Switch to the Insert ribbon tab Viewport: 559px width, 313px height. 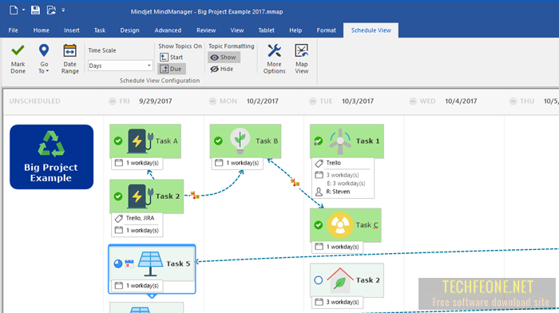click(72, 30)
